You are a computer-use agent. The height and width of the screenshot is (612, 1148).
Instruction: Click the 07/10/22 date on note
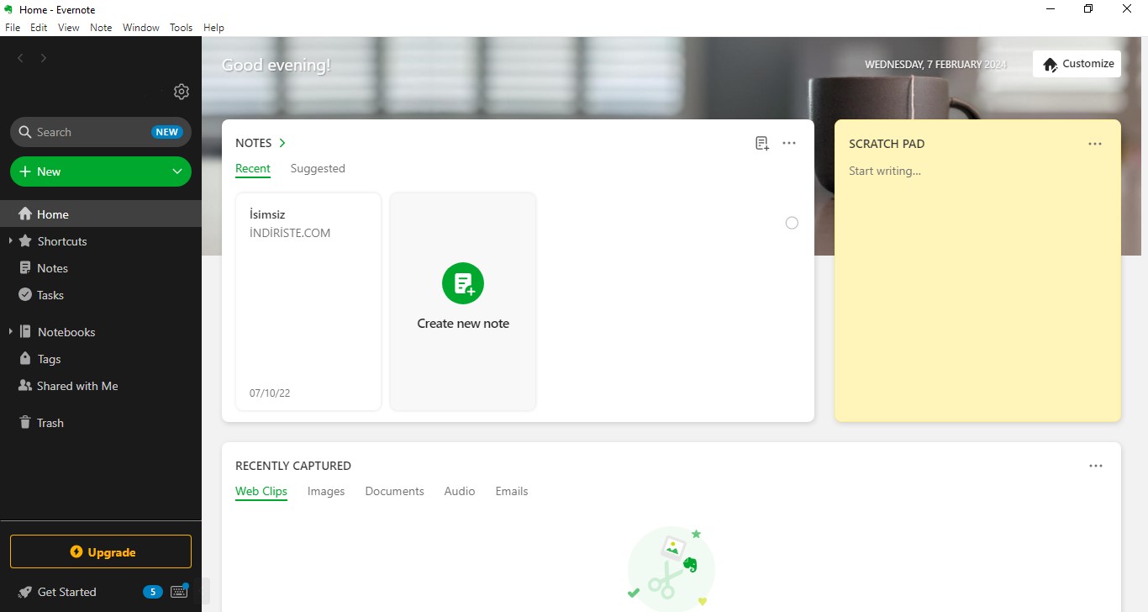click(270, 393)
